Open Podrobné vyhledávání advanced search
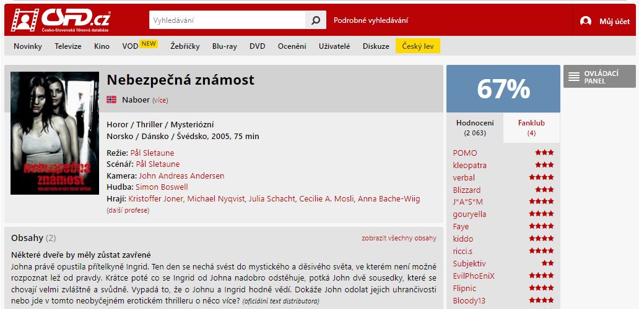 (x=370, y=20)
